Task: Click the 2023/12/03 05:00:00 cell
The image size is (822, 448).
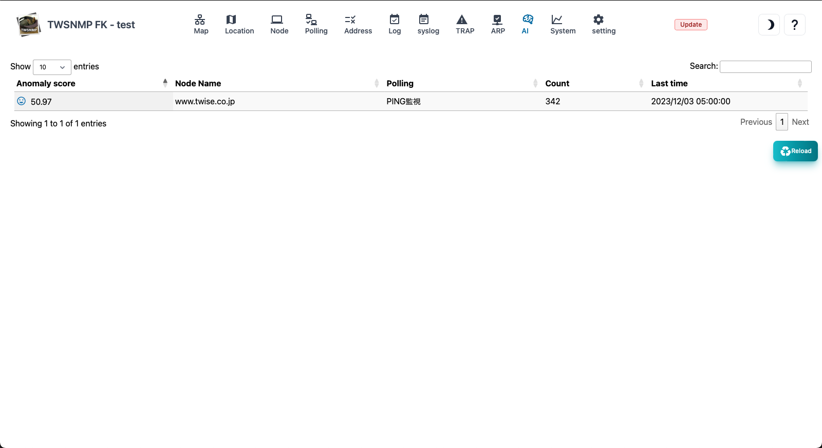Action: coord(727,101)
